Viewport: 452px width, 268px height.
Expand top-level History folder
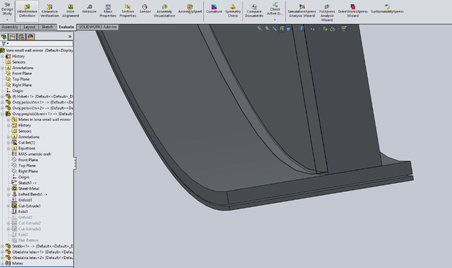tap(2, 56)
